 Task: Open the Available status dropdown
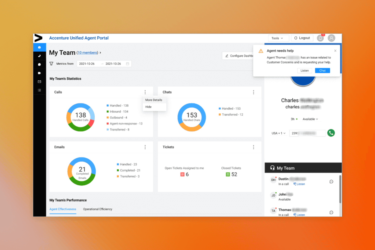(x=310, y=119)
